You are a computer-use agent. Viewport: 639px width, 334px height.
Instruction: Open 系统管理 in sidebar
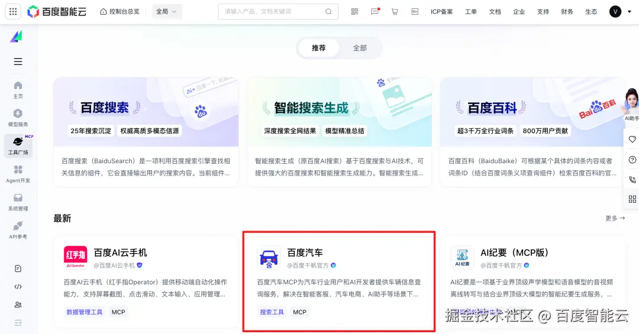(18, 202)
